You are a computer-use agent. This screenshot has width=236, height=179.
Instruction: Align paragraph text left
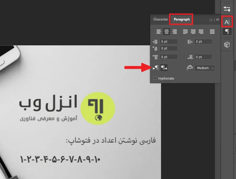tap(159, 32)
